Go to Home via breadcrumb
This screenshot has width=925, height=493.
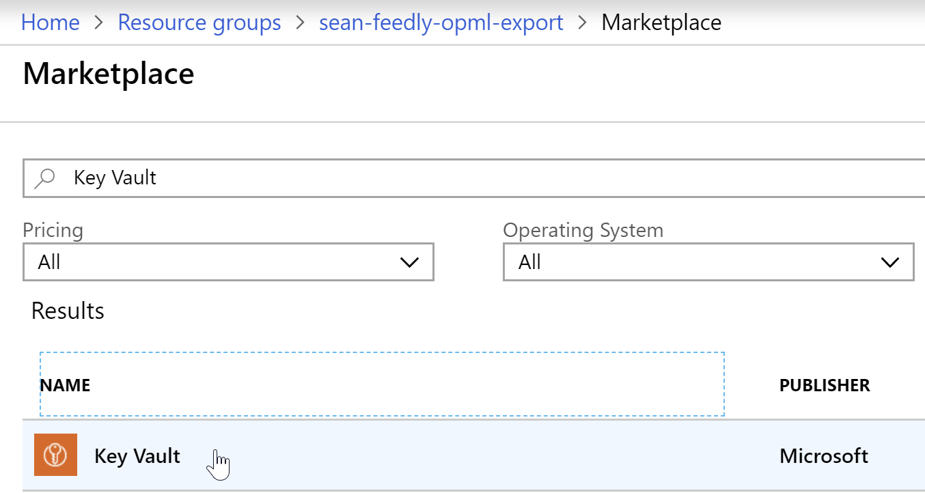click(x=50, y=23)
